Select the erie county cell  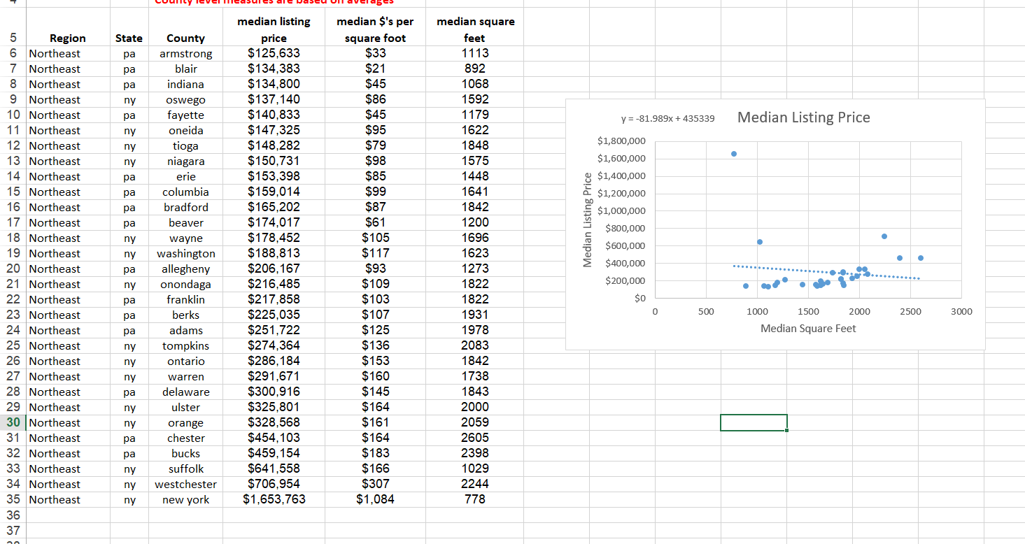(x=185, y=177)
